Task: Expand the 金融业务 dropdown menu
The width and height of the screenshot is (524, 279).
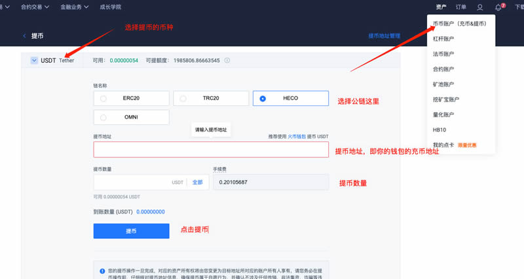Action: coord(75,7)
